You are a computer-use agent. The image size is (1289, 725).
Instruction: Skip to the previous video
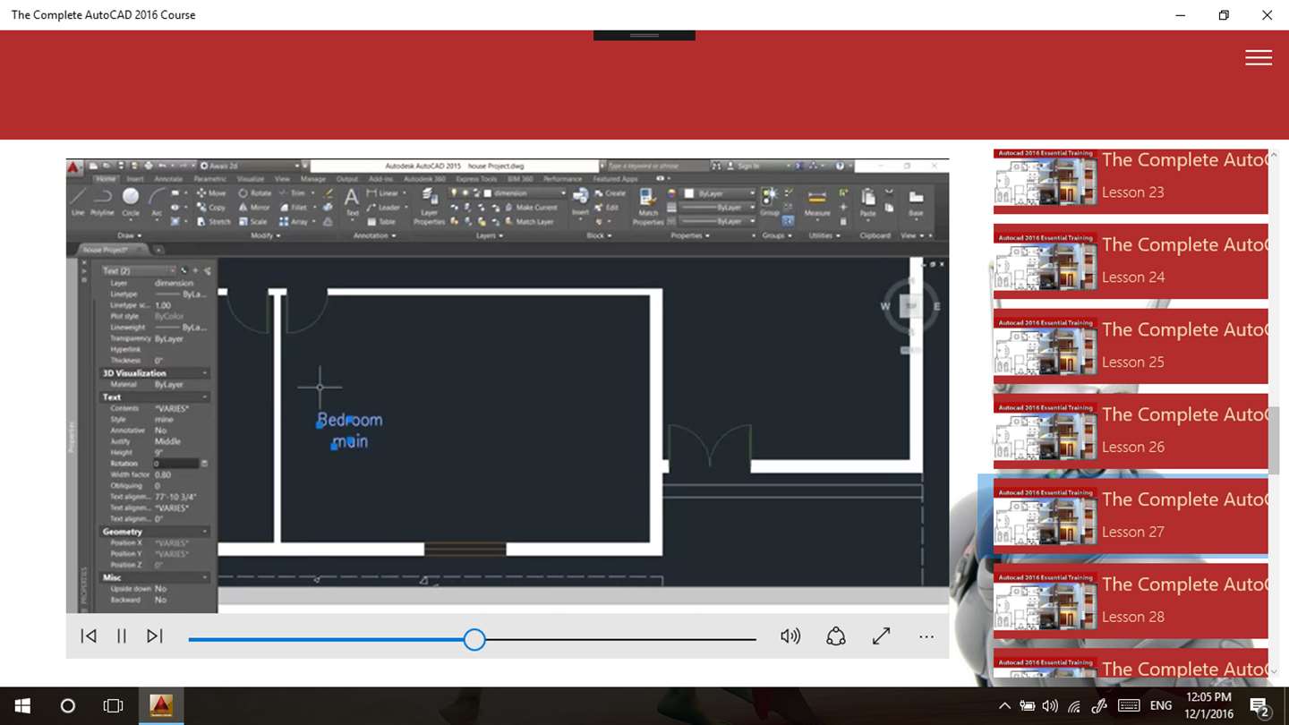point(89,636)
